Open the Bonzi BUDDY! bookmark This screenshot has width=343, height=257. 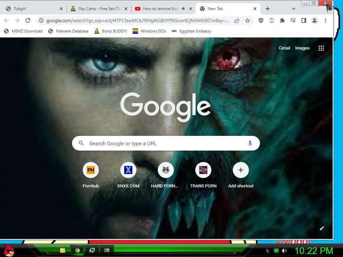tap(111, 31)
